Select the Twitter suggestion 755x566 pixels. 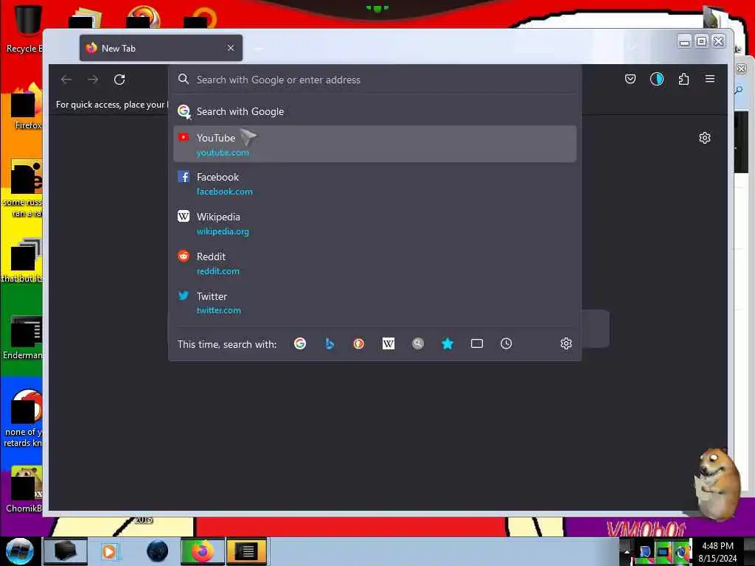375,303
